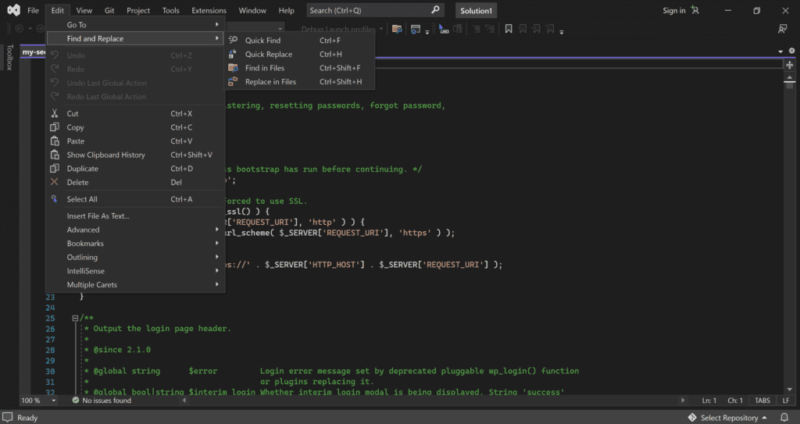Viewport: 800px width, 424px height.
Task: Open the Git menu
Action: pyautogui.click(x=109, y=10)
